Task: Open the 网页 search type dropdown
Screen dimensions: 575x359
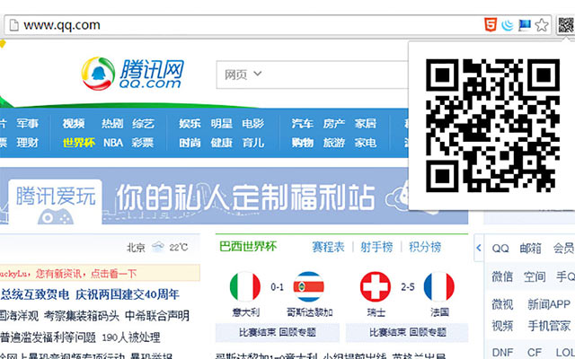Action: pos(243,74)
